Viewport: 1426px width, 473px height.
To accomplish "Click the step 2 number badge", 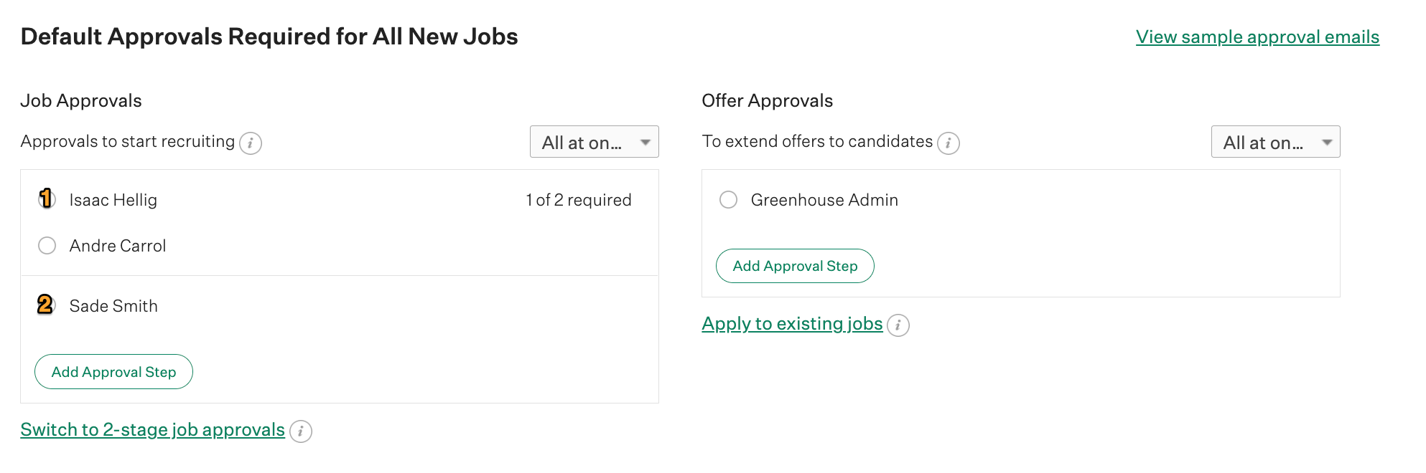I will click(x=45, y=305).
